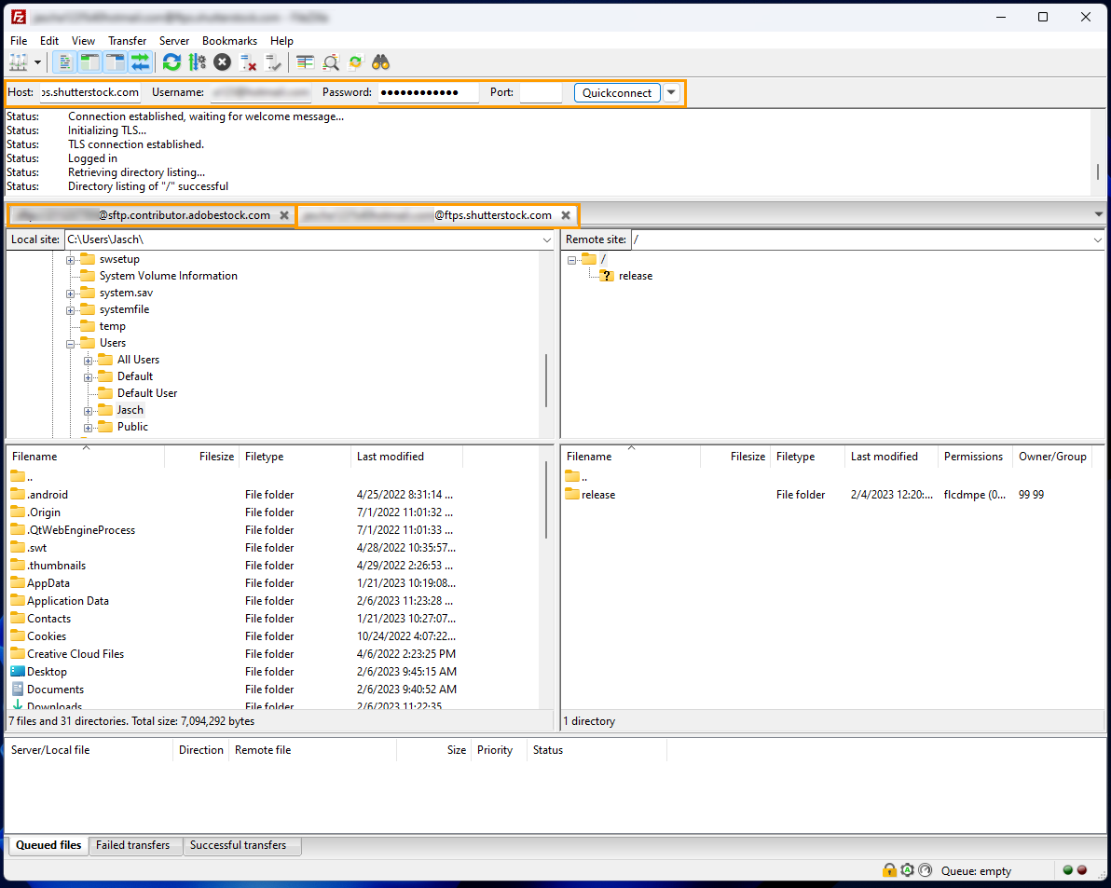Open the directory listing filters dialog
This screenshot has width=1111, height=888.
[x=306, y=62]
